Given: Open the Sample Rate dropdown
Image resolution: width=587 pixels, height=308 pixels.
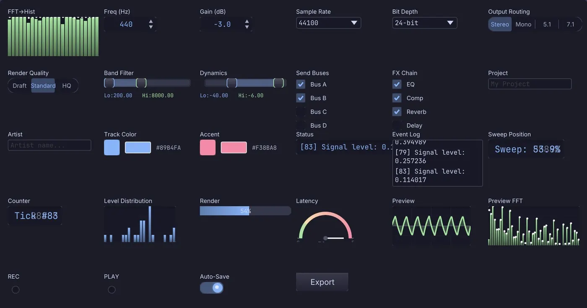Looking at the screenshot, I should tap(328, 23).
